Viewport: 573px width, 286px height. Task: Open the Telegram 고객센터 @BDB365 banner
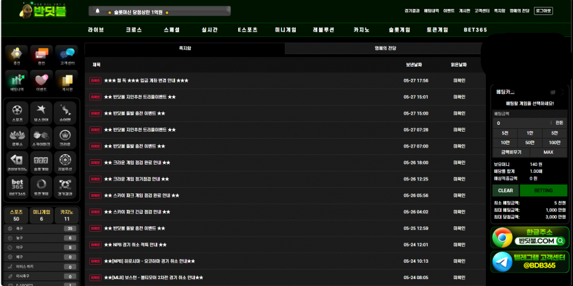coord(530,261)
